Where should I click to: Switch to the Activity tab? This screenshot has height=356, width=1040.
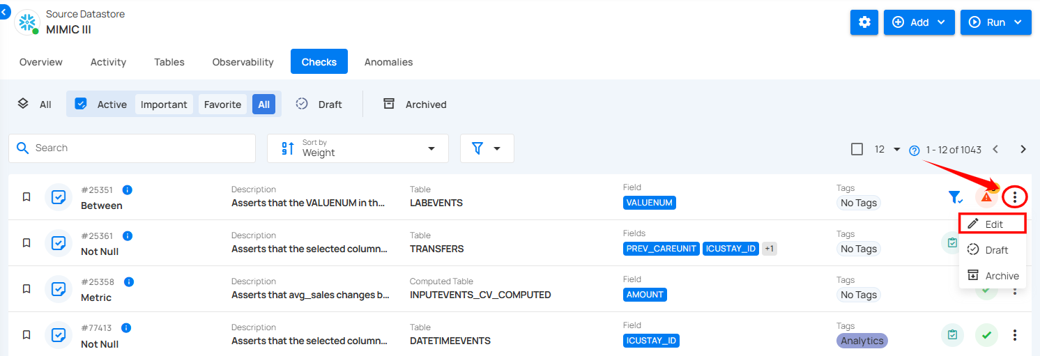tap(108, 62)
